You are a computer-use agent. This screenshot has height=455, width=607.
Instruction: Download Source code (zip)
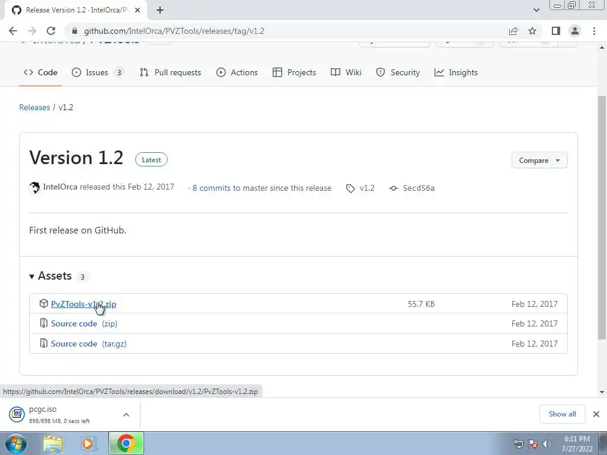pos(84,323)
